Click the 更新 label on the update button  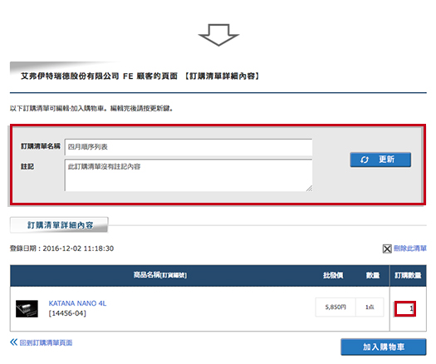coord(386,160)
